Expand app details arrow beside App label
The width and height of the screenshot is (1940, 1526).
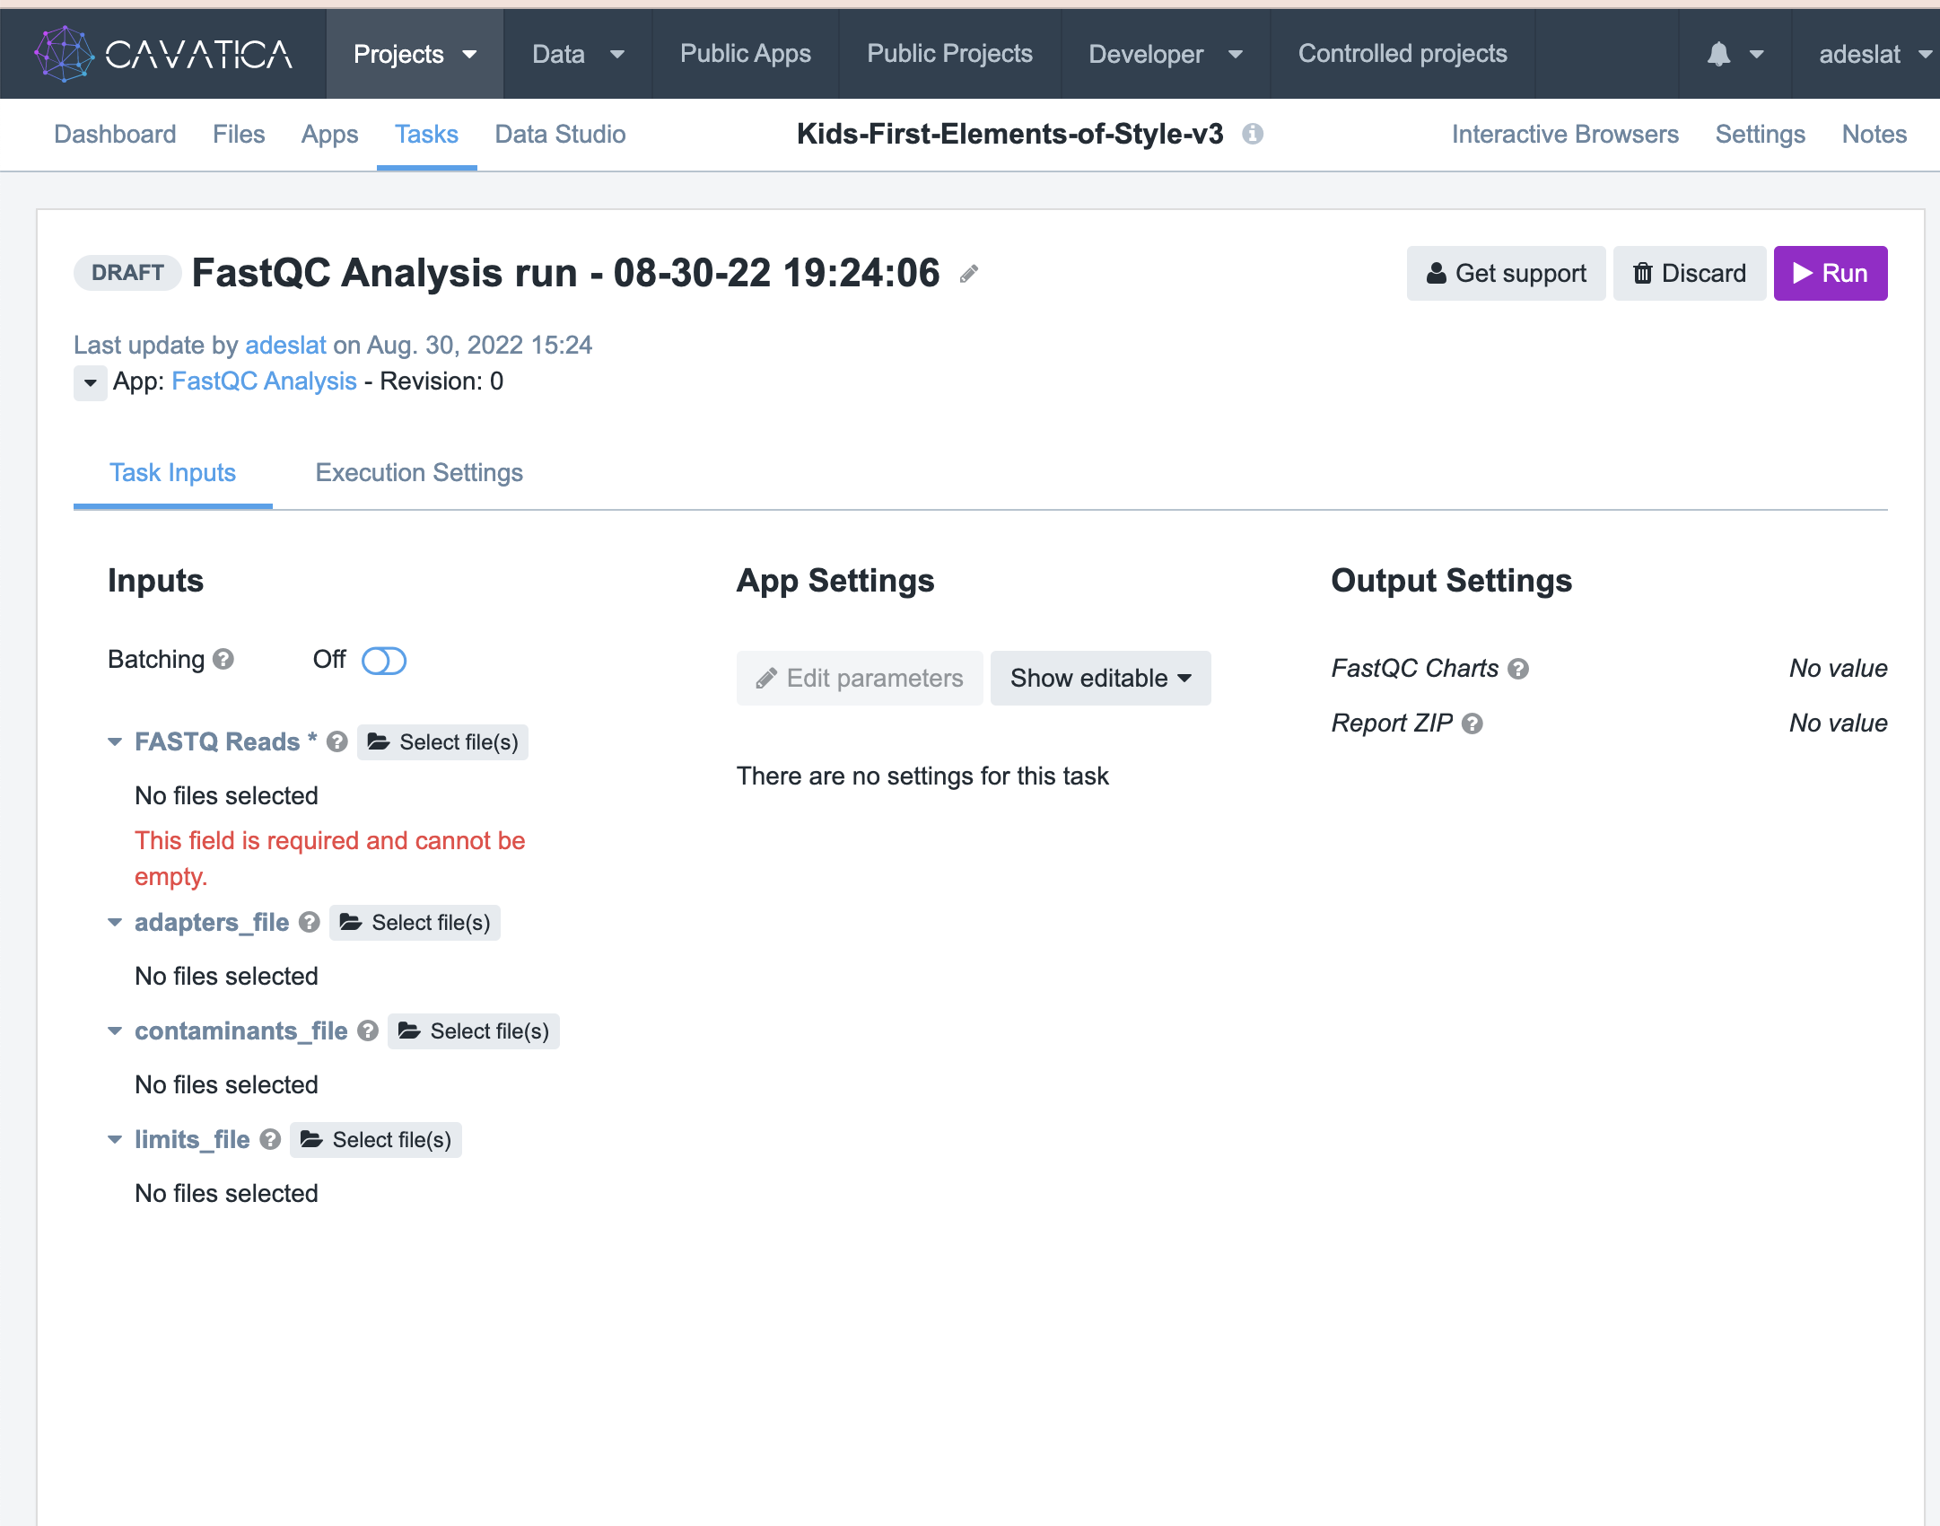[x=90, y=382]
